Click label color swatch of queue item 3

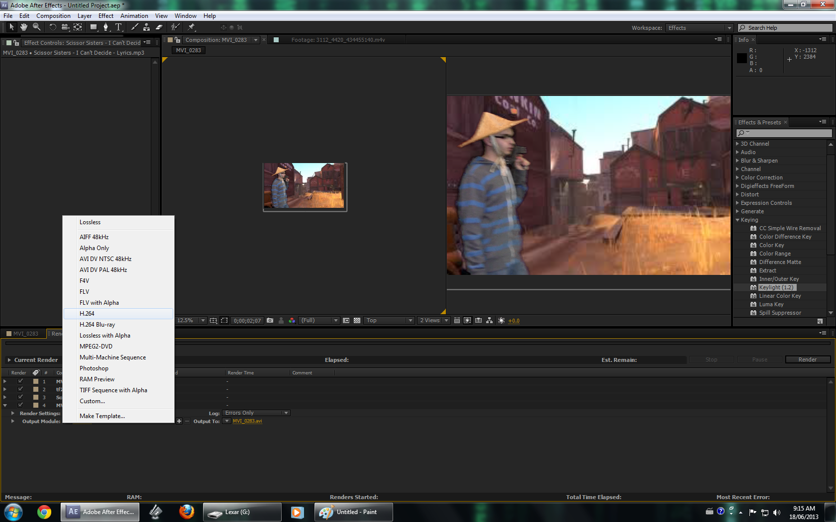coord(36,397)
